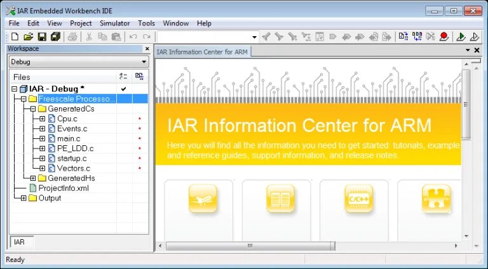
Task: Open the puzzle piece icon card
Action: pos(436,199)
